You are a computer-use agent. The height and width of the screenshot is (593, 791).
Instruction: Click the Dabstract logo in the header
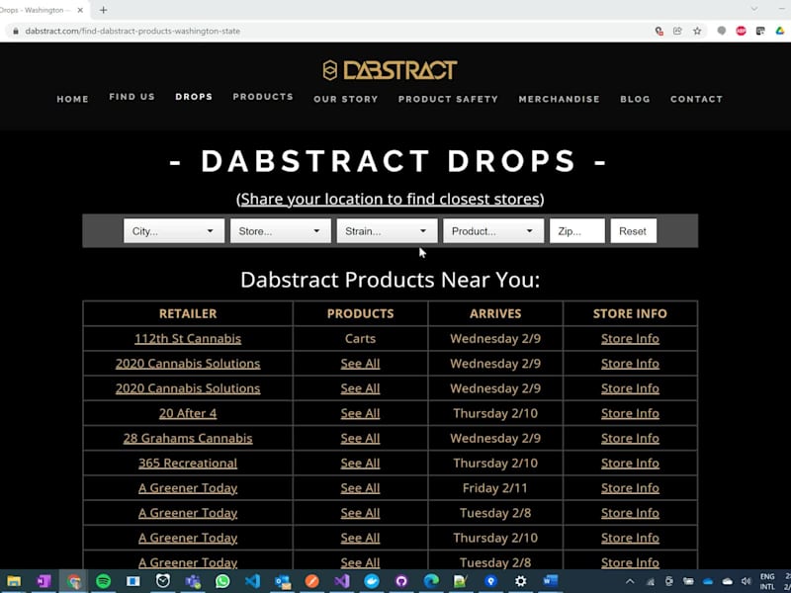[390, 70]
